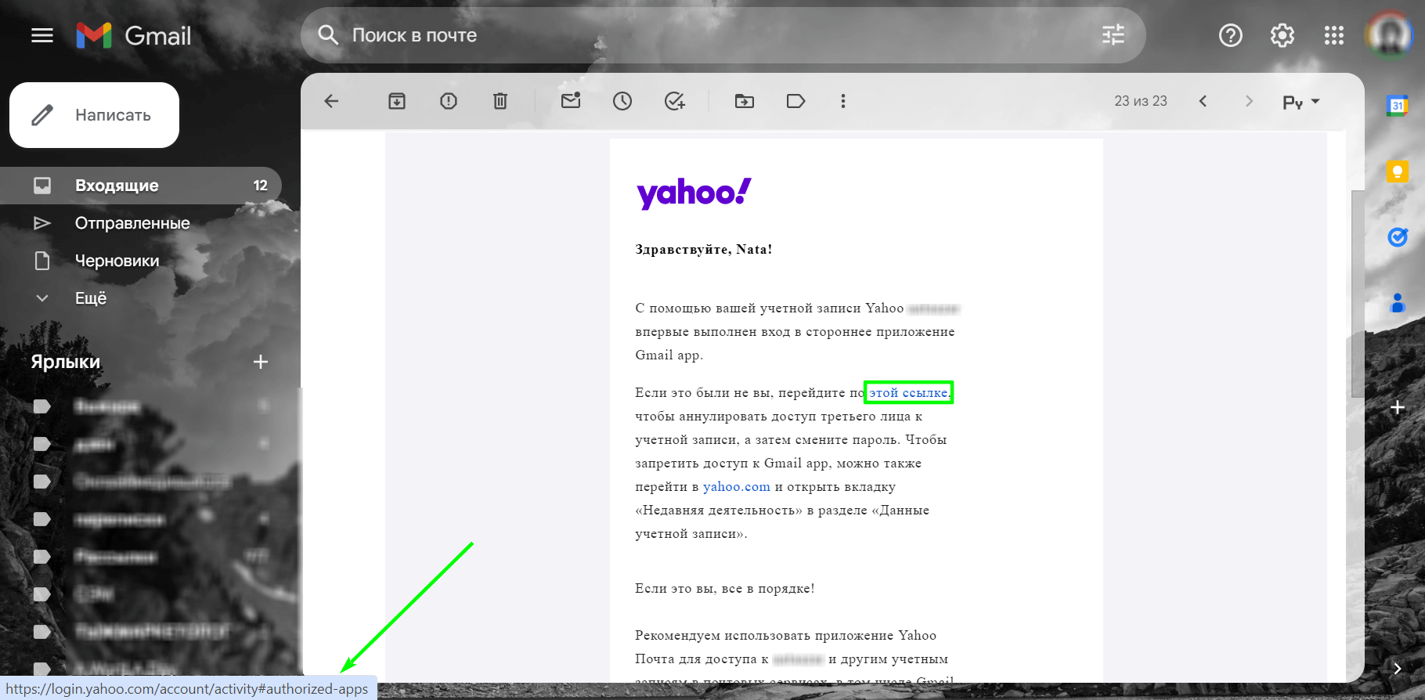The height and width of the screenshot is (700, 1425).
Task: Open Google Calendar side panel icon
Action: pos(1398,106)
